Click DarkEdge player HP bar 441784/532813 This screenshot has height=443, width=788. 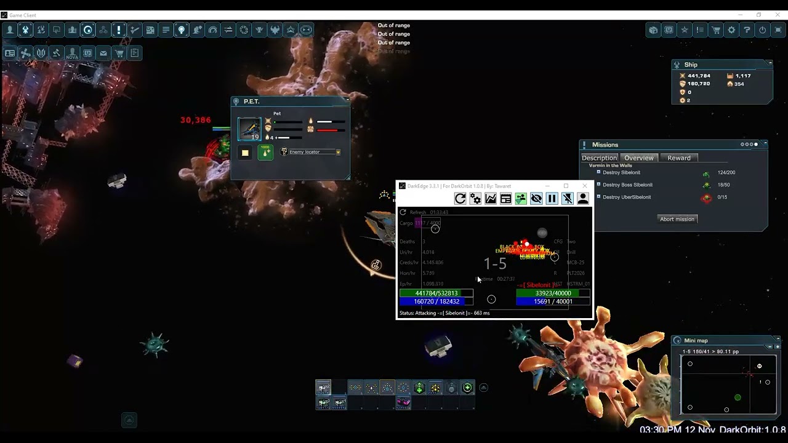[x=436, y=293]
